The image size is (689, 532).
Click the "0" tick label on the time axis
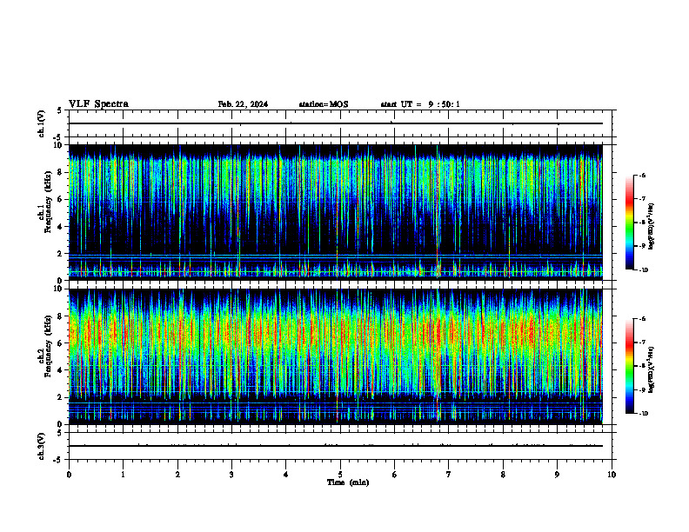pos(69,475)
